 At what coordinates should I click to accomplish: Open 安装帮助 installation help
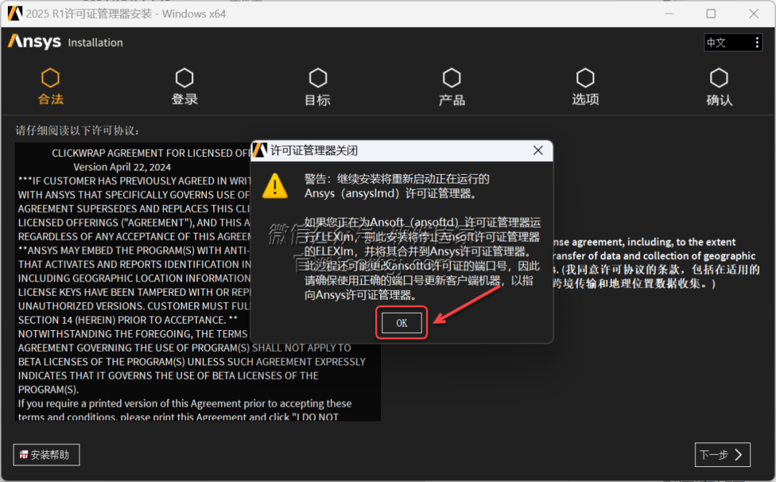coord(47,455)
